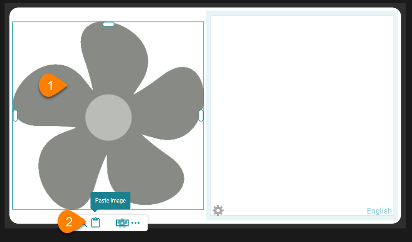The image size is (412, 242).
Task: Click the dark background below the card
Action: pyautogui.click(x=207, y=234)
